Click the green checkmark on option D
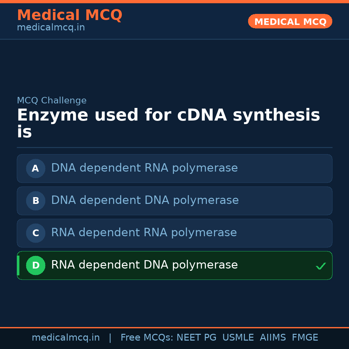The width and height of the screenshot is (349, 349). pyautogui.click(x=321, y=266)
